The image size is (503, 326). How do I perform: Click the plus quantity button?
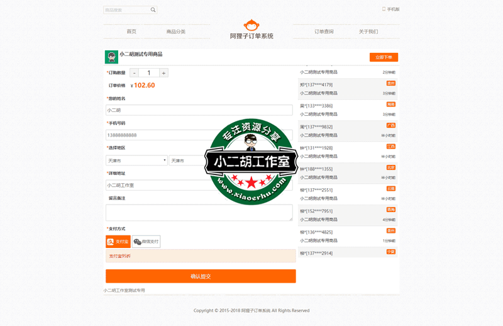(163, 73)
